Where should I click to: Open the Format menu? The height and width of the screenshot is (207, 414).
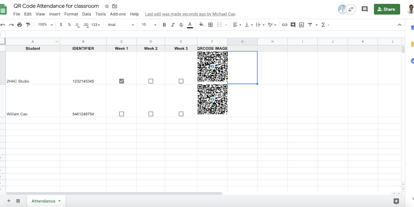(x=71, y=14)
